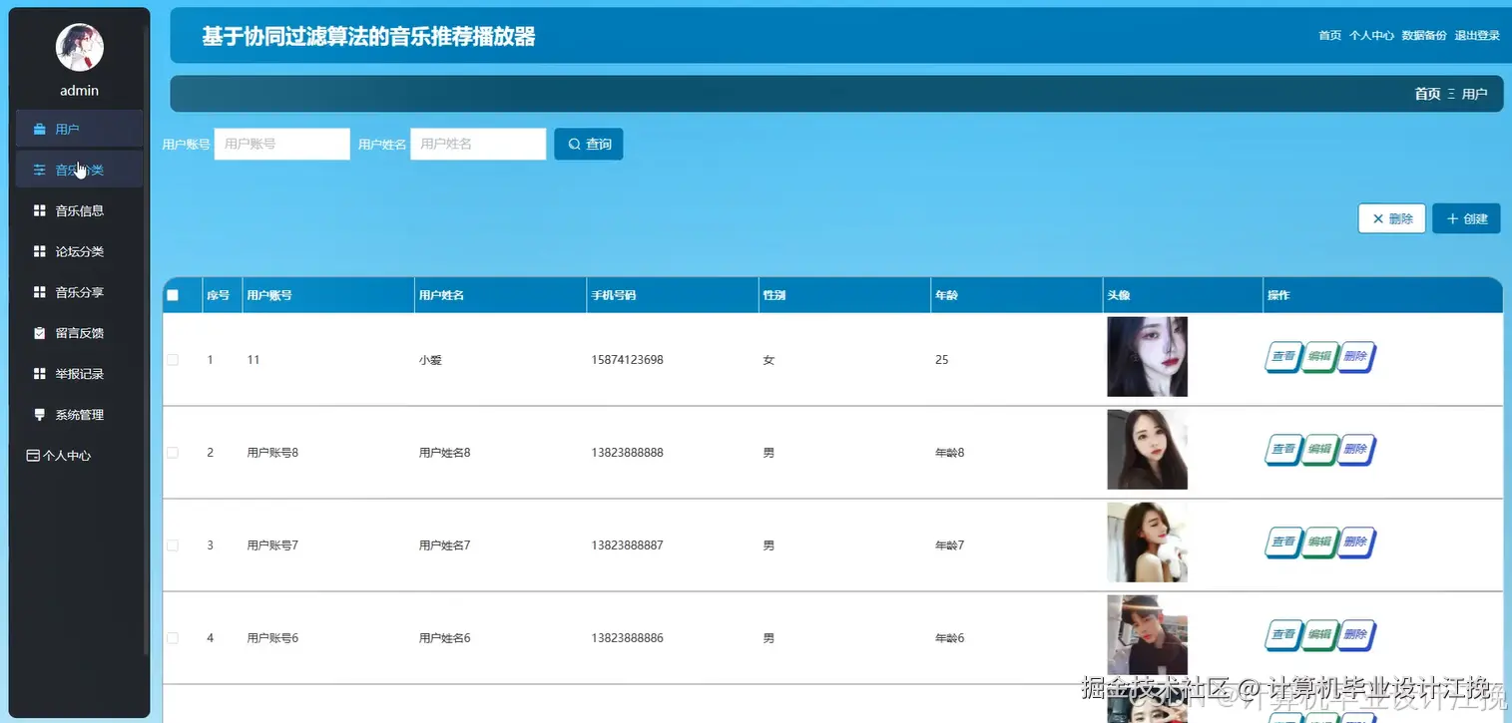Viewport: 1512px width, 723px height.
Task: Toggle the select-all checkbox in table header
Action: (175, 294)
